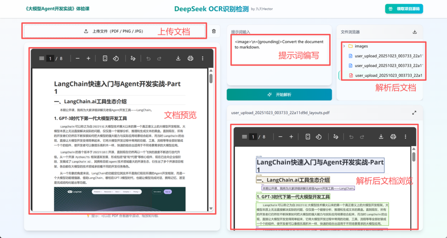Screen dimensions: 447x238
Task: Click 文件浏览器 panel heading
Action: click(x=350, y=32)
